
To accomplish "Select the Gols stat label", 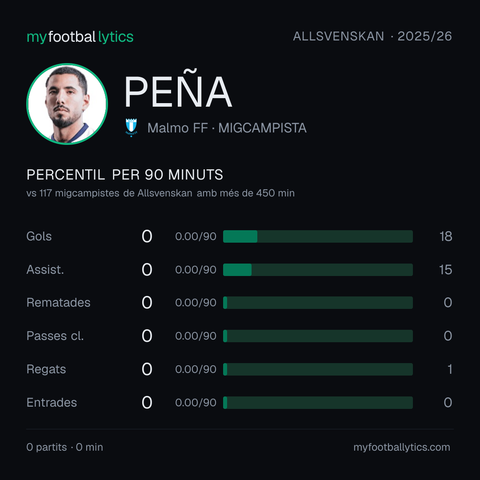I will tap(39, 236).
